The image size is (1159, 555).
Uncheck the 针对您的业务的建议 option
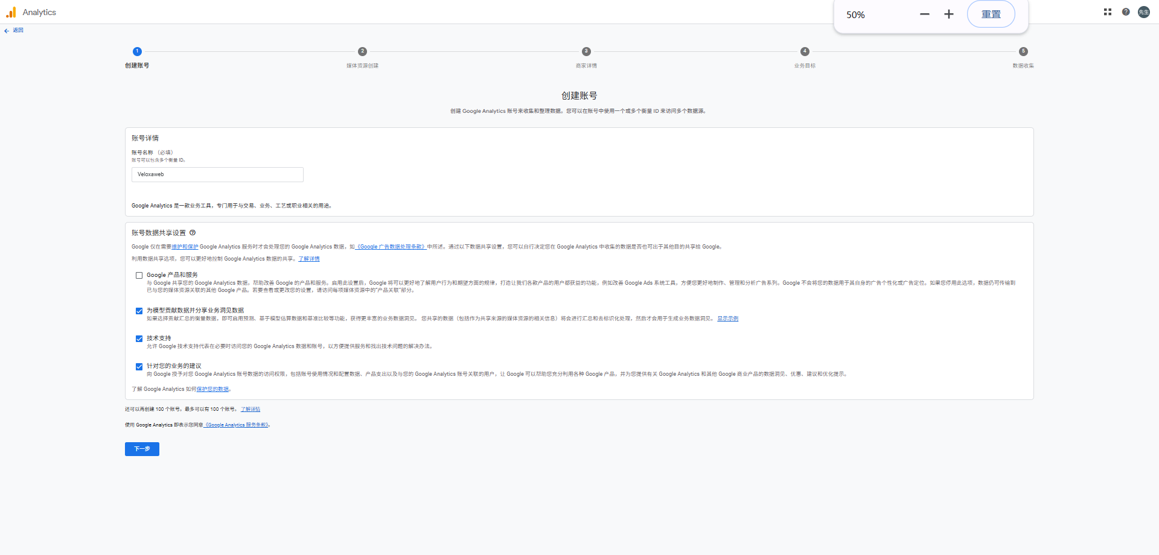click(139, 366)
